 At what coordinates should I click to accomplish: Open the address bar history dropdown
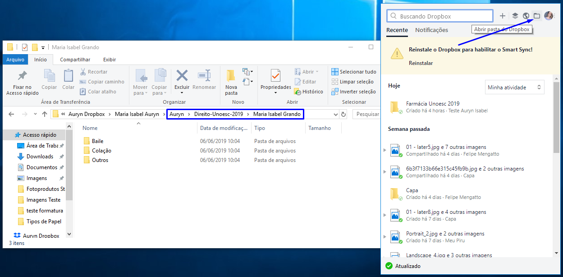click(x=335, y=114)
